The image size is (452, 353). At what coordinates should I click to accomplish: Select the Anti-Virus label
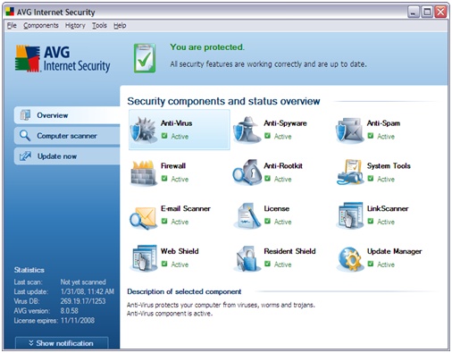[x=176, y=123]
